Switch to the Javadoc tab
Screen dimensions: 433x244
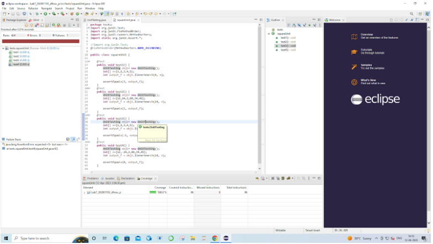click(108, 178)
